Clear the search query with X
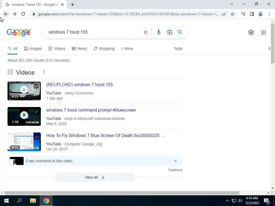 [145, 32]
